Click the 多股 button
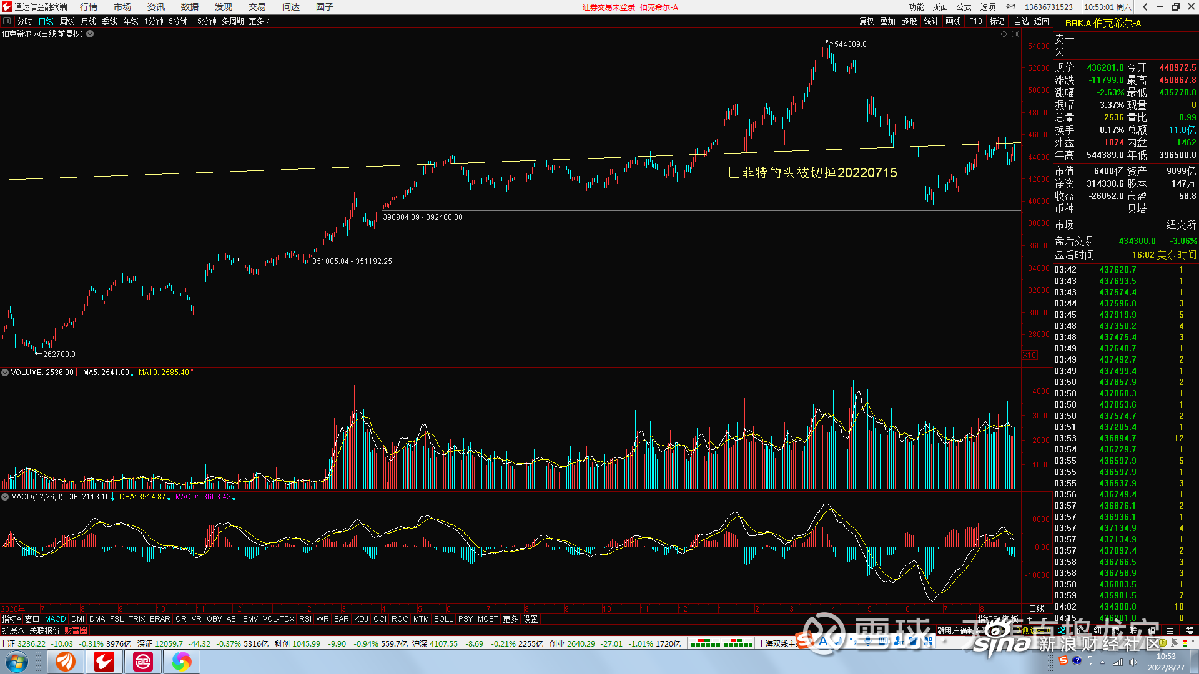The height and width of the screenshot is (674, 1199). point(909,21)
